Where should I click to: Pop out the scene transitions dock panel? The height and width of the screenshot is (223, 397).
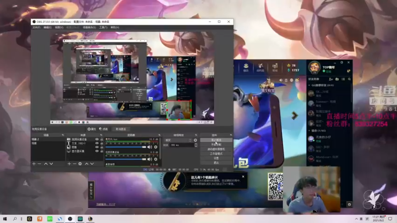coord(196,135)
